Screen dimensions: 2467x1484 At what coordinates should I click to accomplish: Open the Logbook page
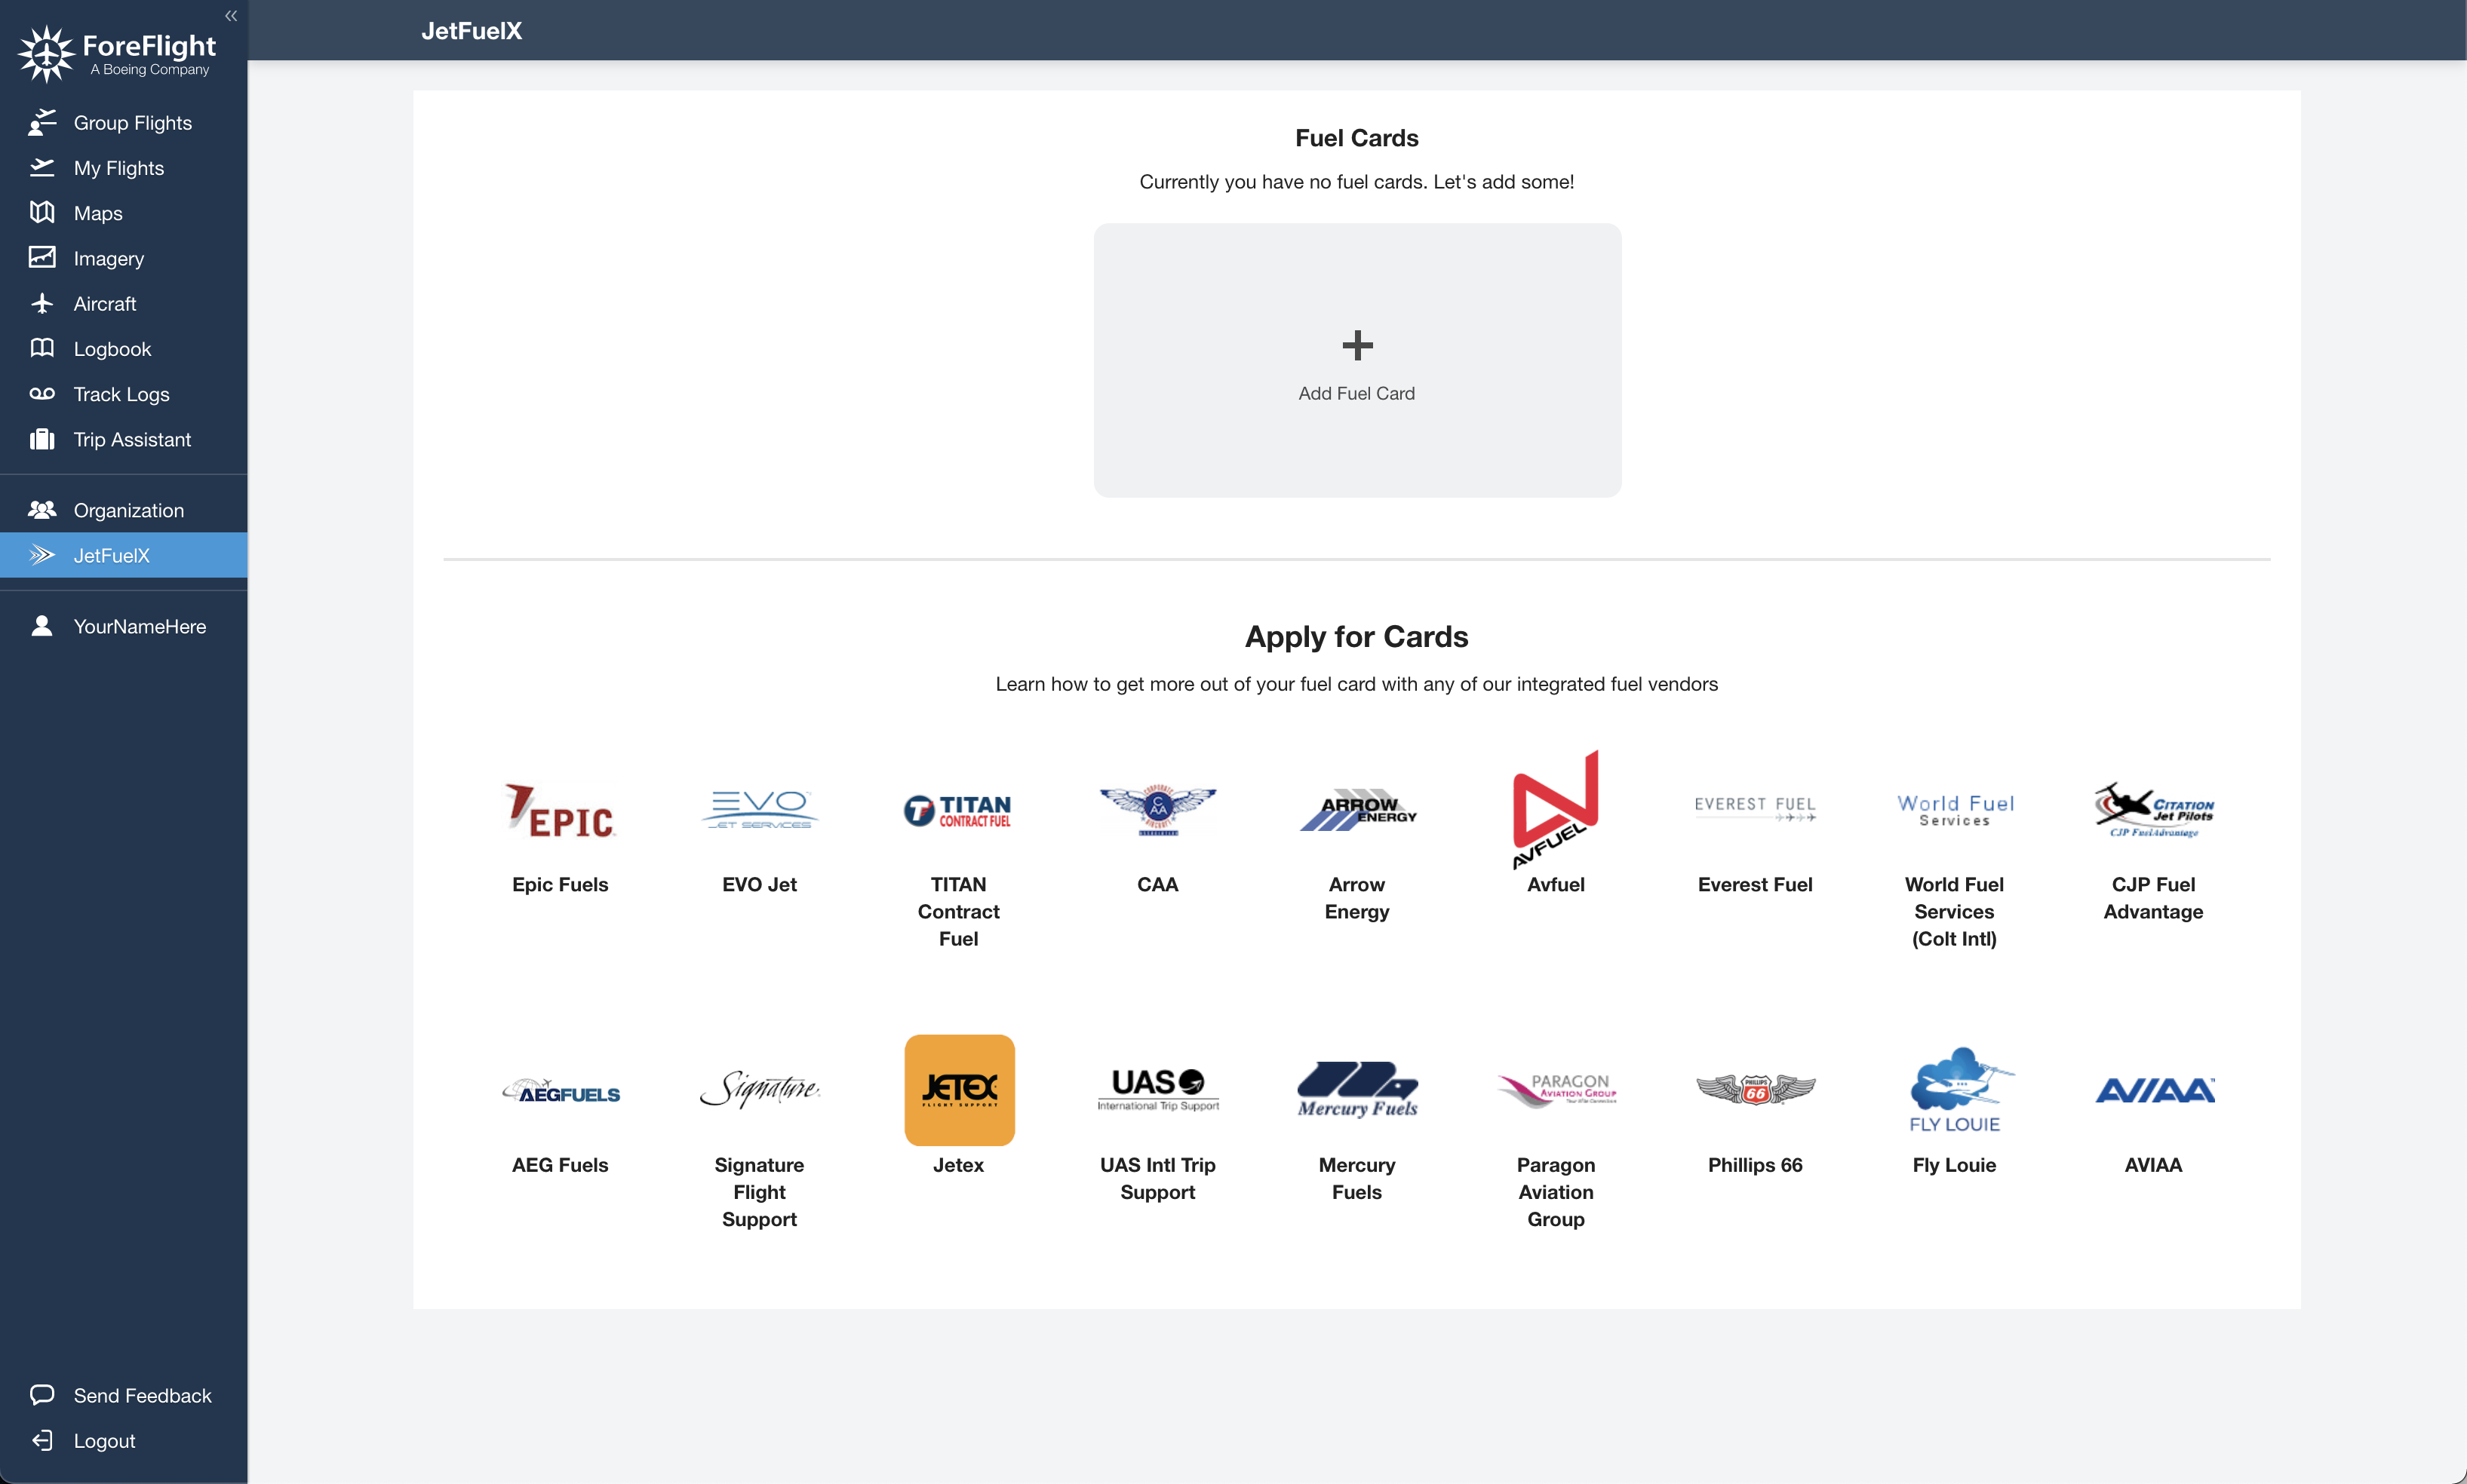[x=113, y=349]
